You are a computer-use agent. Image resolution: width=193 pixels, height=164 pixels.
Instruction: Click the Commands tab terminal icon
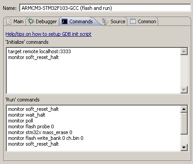(x=64, y=21)
